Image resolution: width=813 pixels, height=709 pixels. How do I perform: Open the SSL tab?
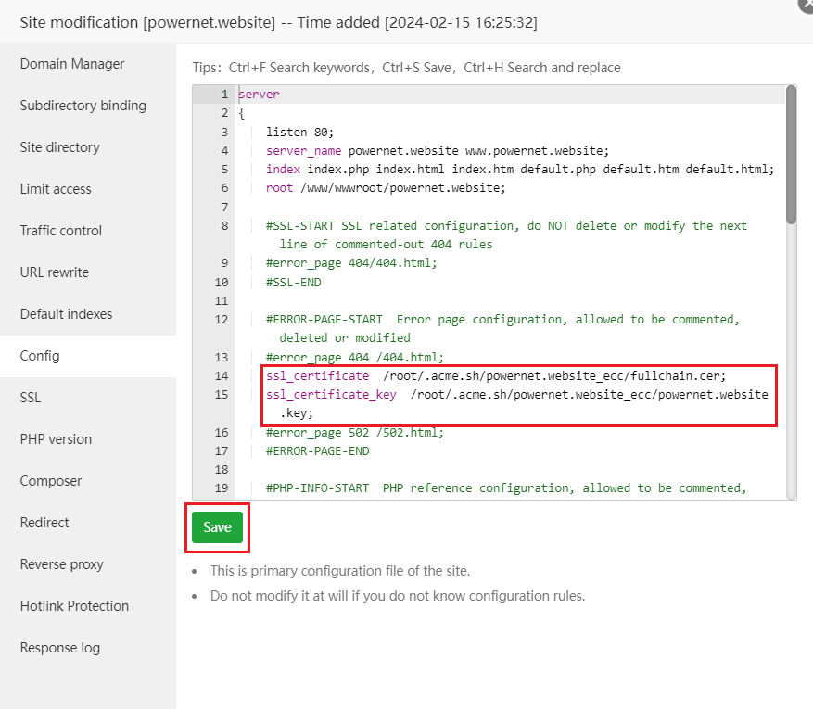[x=31, y=398]
